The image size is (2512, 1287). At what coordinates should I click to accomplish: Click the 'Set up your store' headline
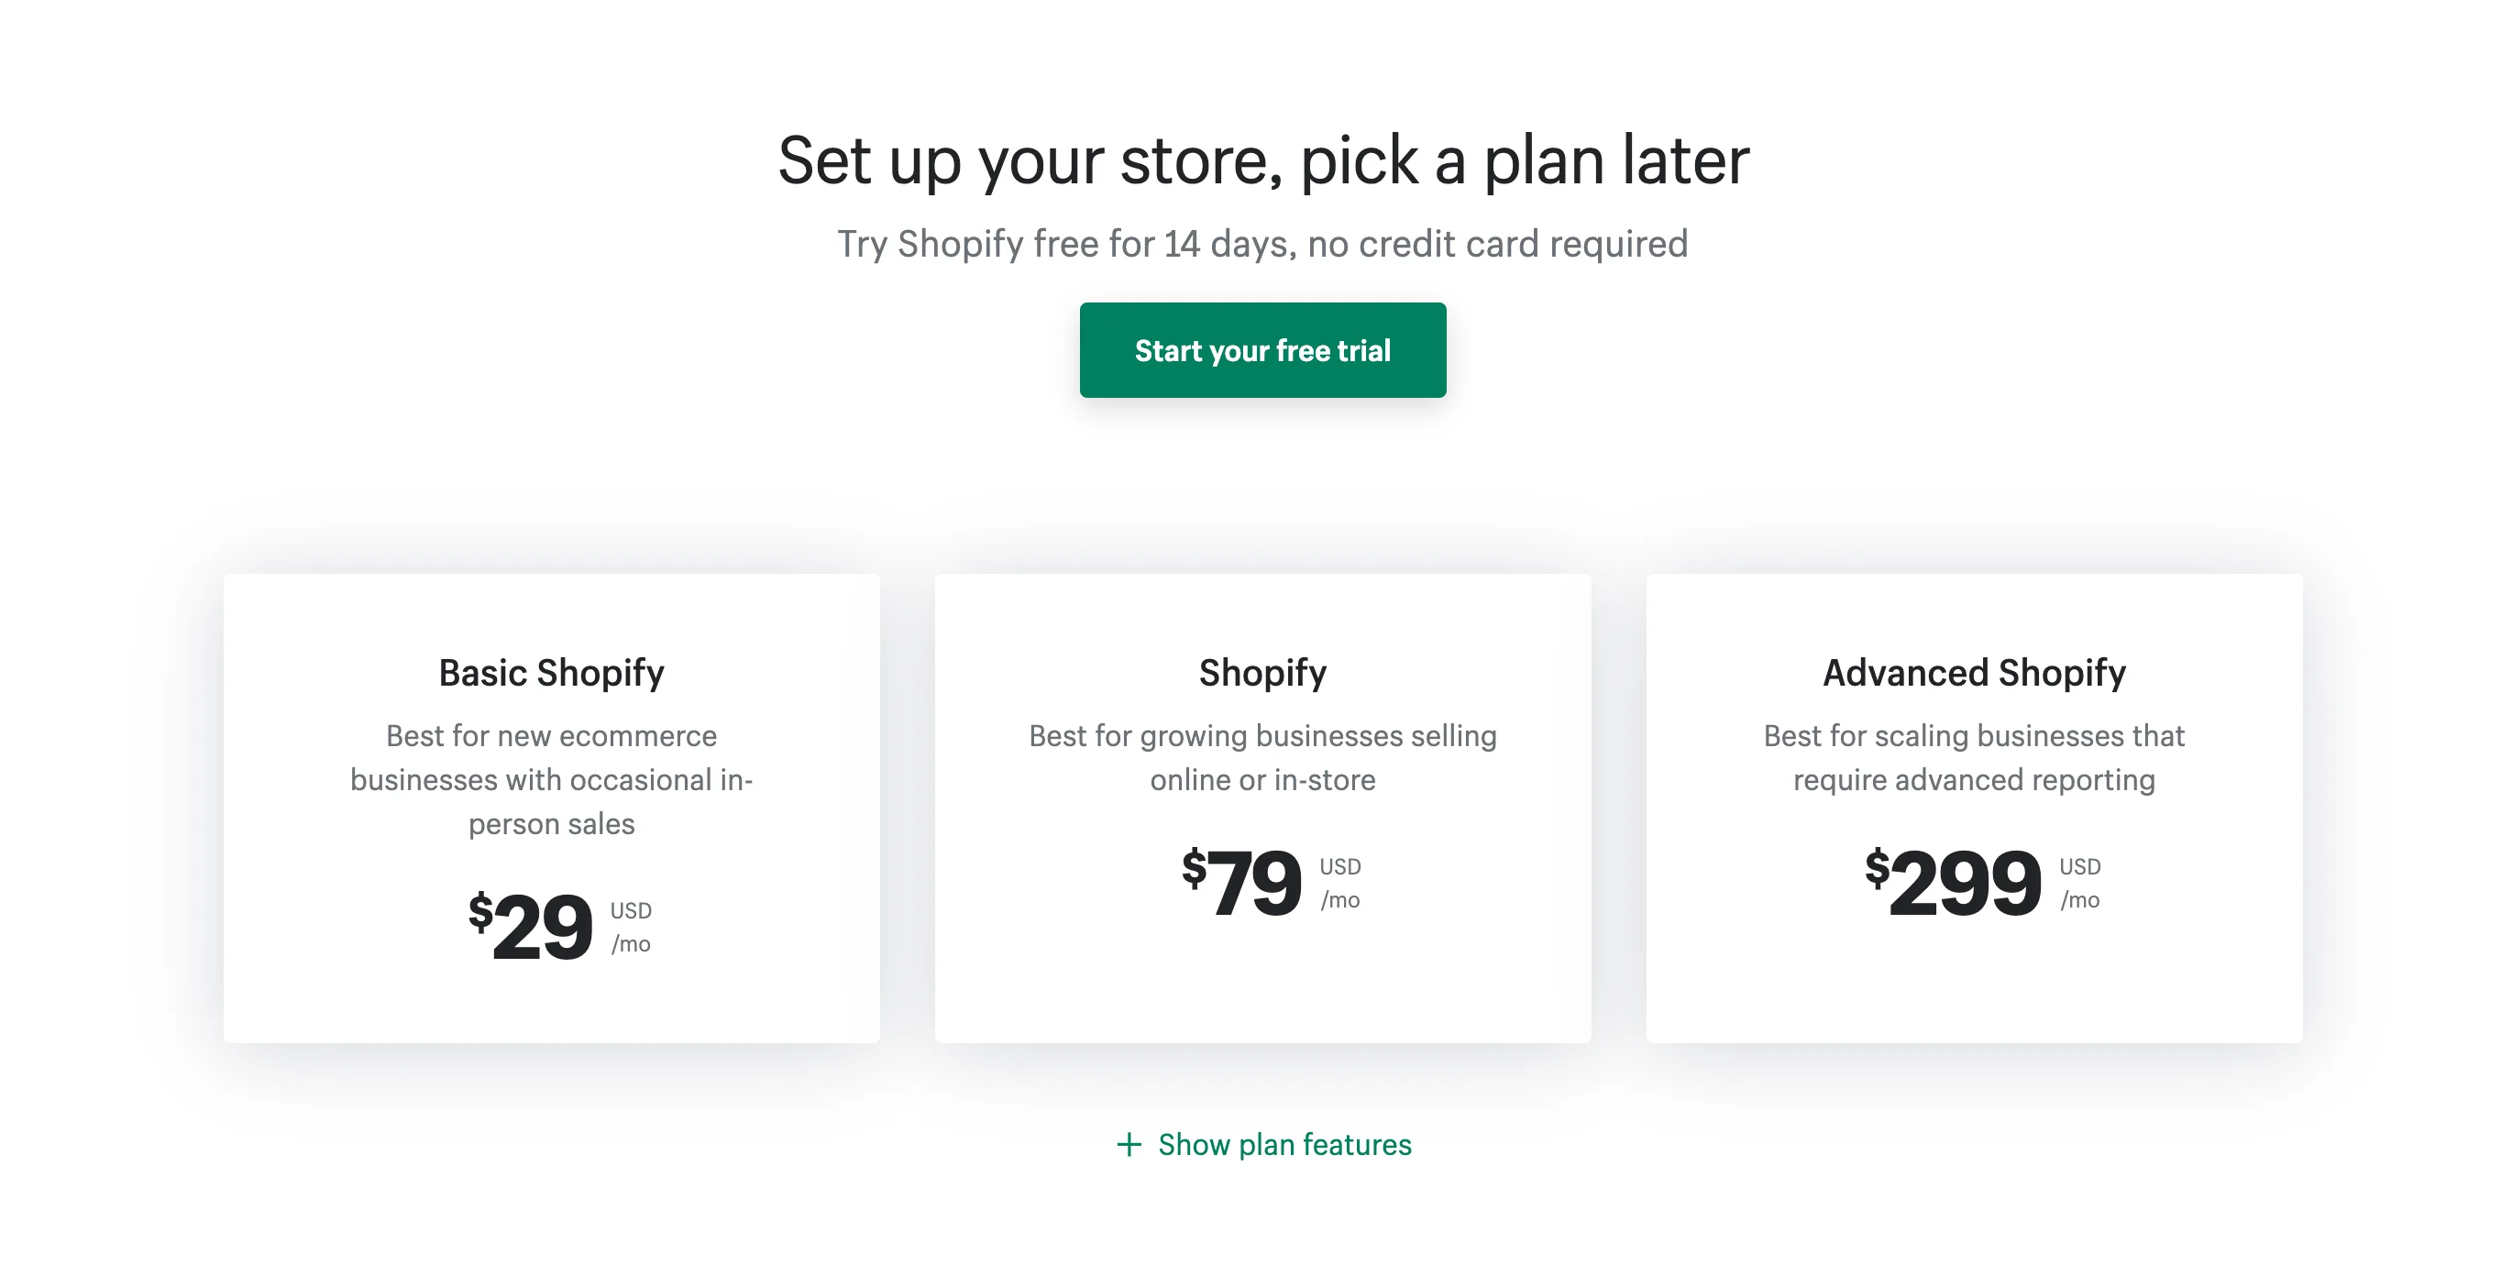[x=1262, y=159]
